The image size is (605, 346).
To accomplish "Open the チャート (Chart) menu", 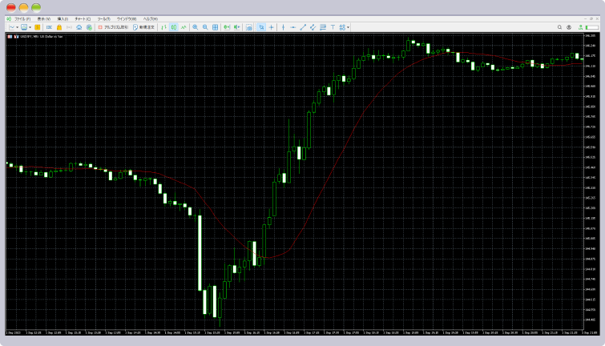I will click(83, 18).
